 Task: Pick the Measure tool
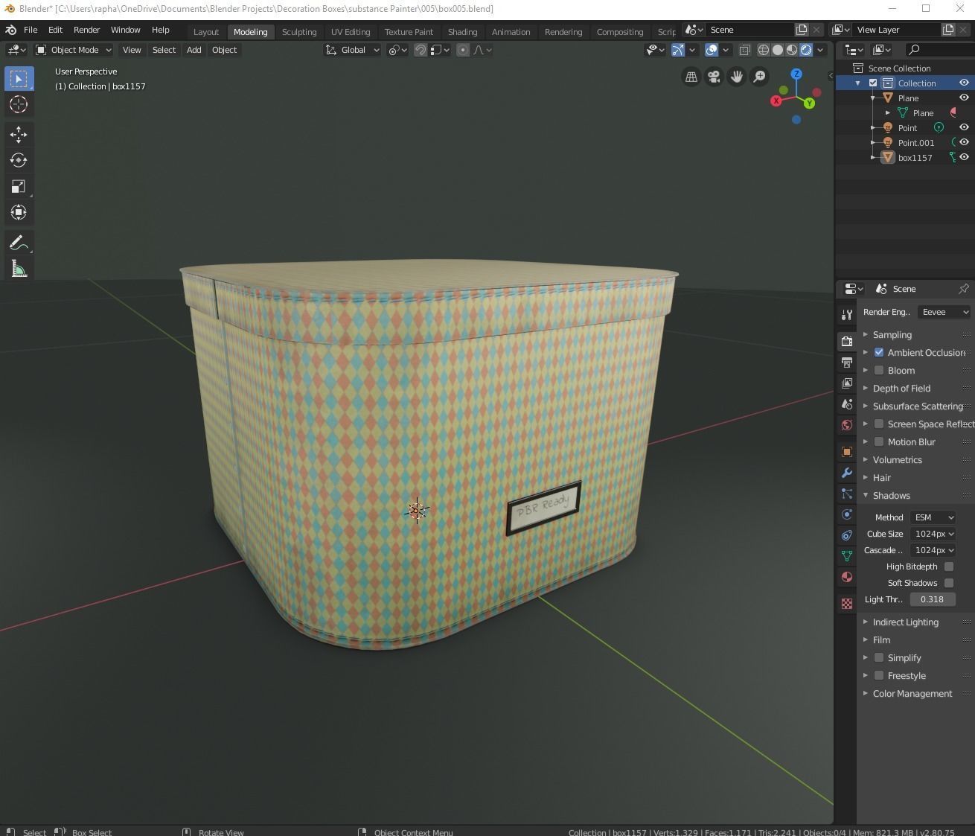19,269
